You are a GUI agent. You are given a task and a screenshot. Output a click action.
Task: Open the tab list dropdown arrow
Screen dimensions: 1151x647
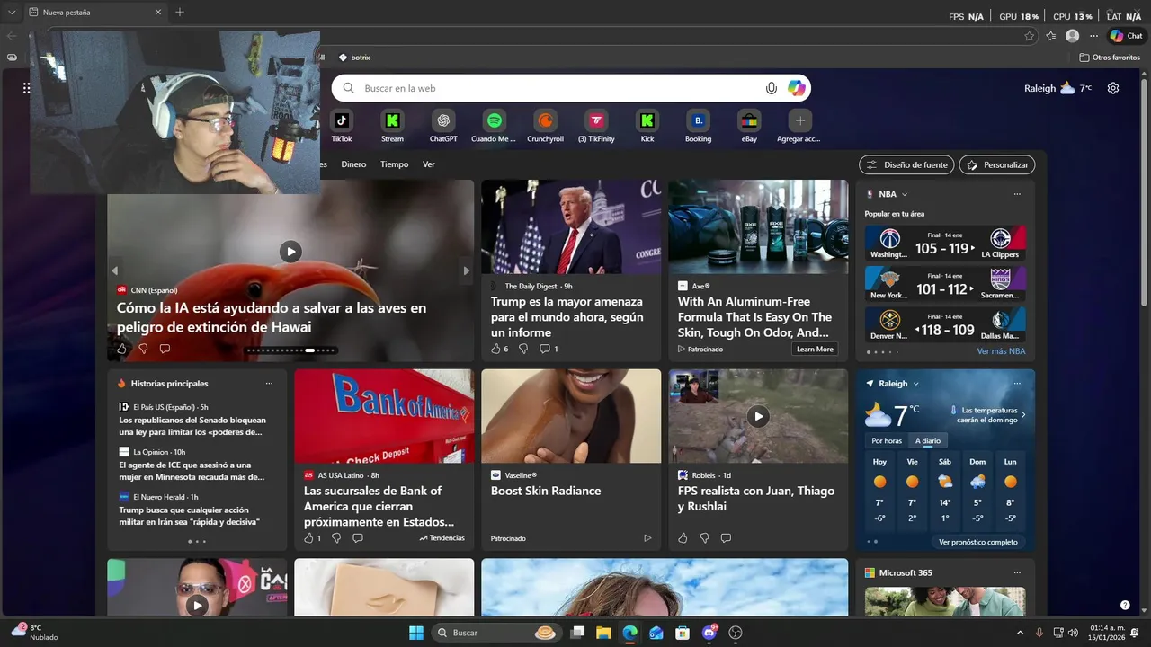pyautogui.click(x=12, y=13)
